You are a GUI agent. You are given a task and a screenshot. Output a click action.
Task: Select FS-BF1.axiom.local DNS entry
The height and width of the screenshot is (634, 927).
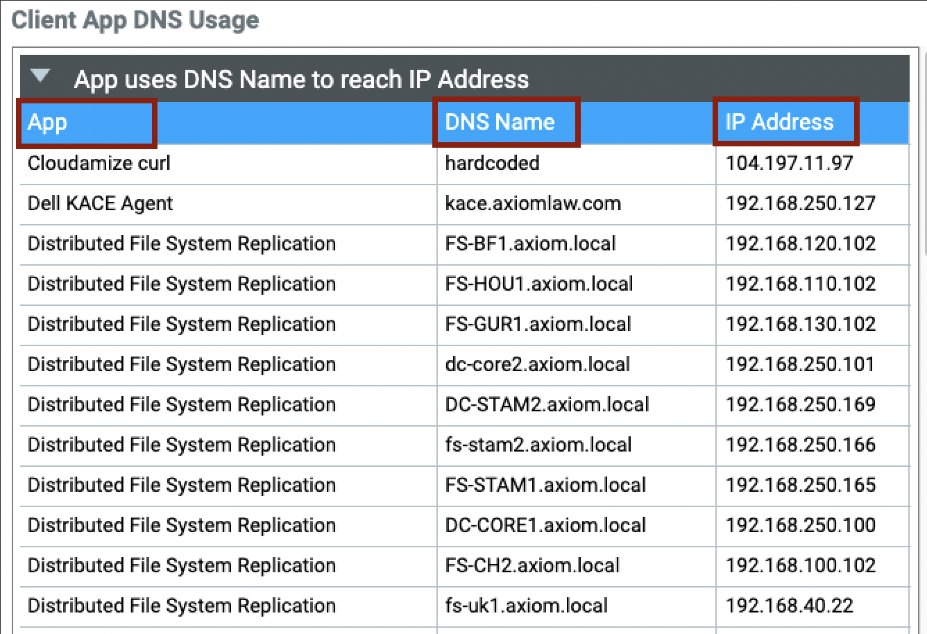[x=530, y=244]
